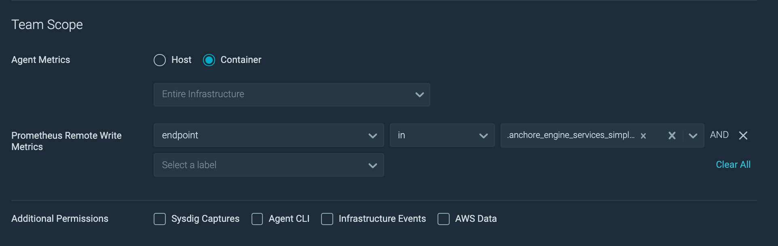
Task: Open the endpoint label dropdown
Action: 268,136
